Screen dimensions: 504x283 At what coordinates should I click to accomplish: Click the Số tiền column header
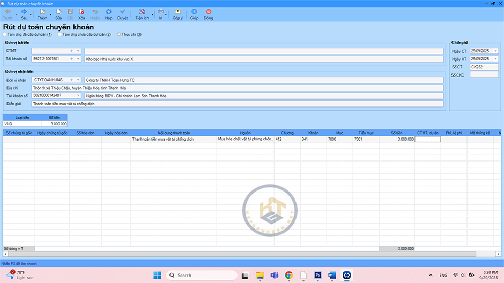coord(396,133)
